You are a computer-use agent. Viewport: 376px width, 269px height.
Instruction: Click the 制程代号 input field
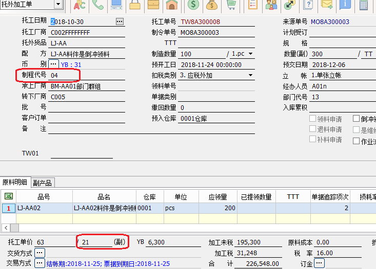click(86, 75)
